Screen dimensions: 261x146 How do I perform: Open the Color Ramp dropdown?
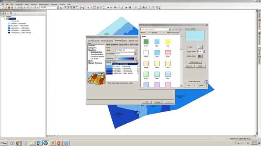(135, 58)
